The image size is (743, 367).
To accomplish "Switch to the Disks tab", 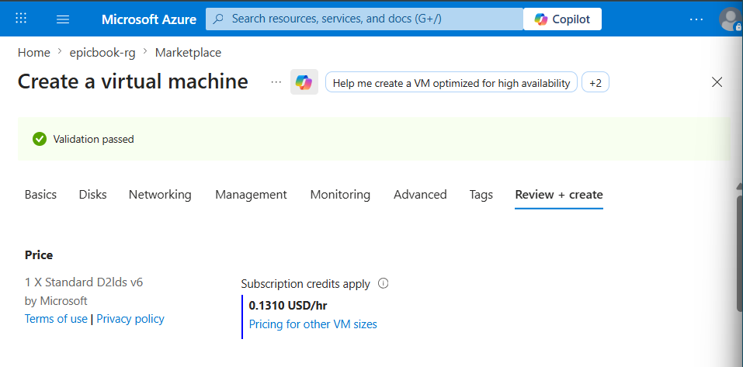I will (93, 195).
